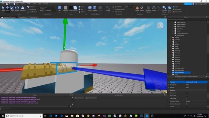Toggle Constraint Details option

[119, 10]
